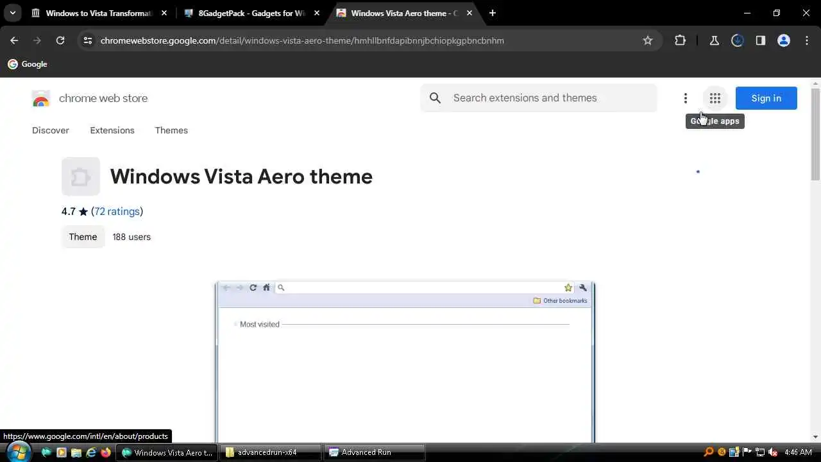Click the page vertical scrollbar thumb
Viewport: 821px width, 462px height.
point(816,135)
